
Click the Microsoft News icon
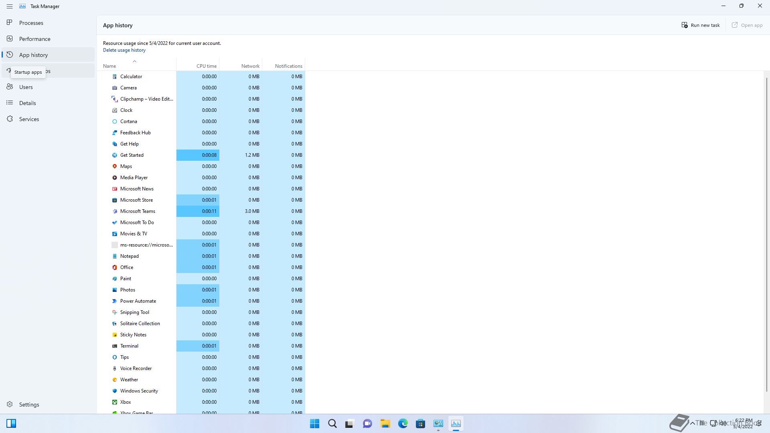pyautogui.click(x=115, y=189)
